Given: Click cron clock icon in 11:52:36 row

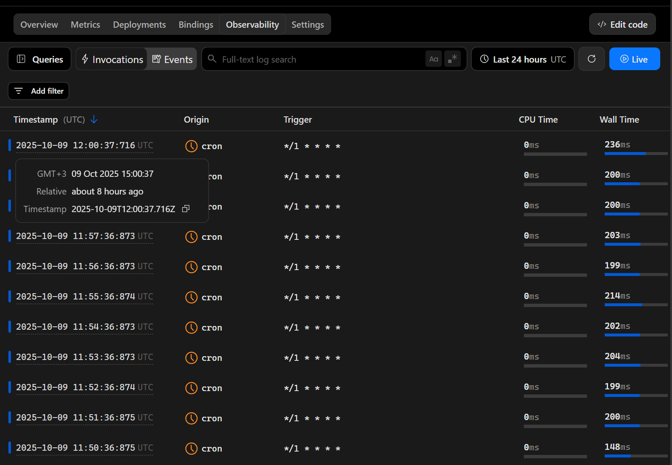Looking at the screenshot, I should coord(191,388).
